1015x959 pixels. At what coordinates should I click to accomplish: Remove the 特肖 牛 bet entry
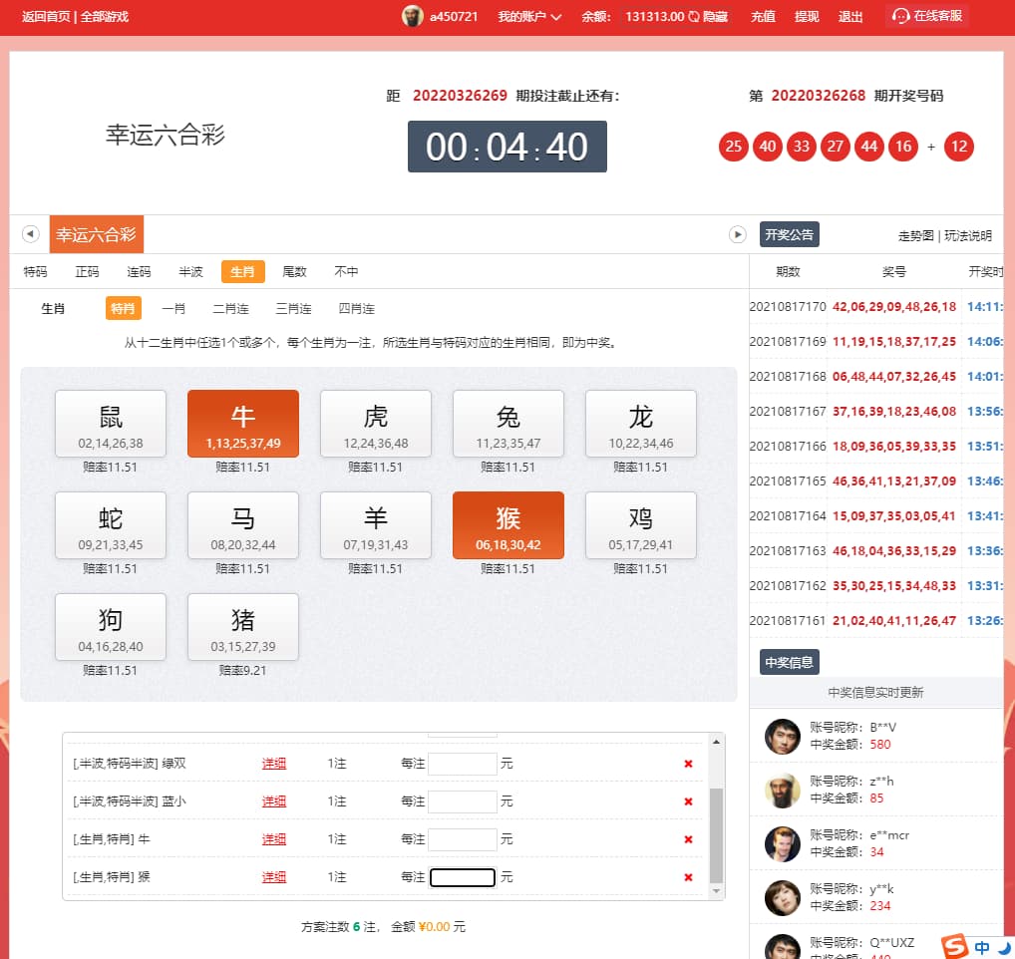coord(688,839)
